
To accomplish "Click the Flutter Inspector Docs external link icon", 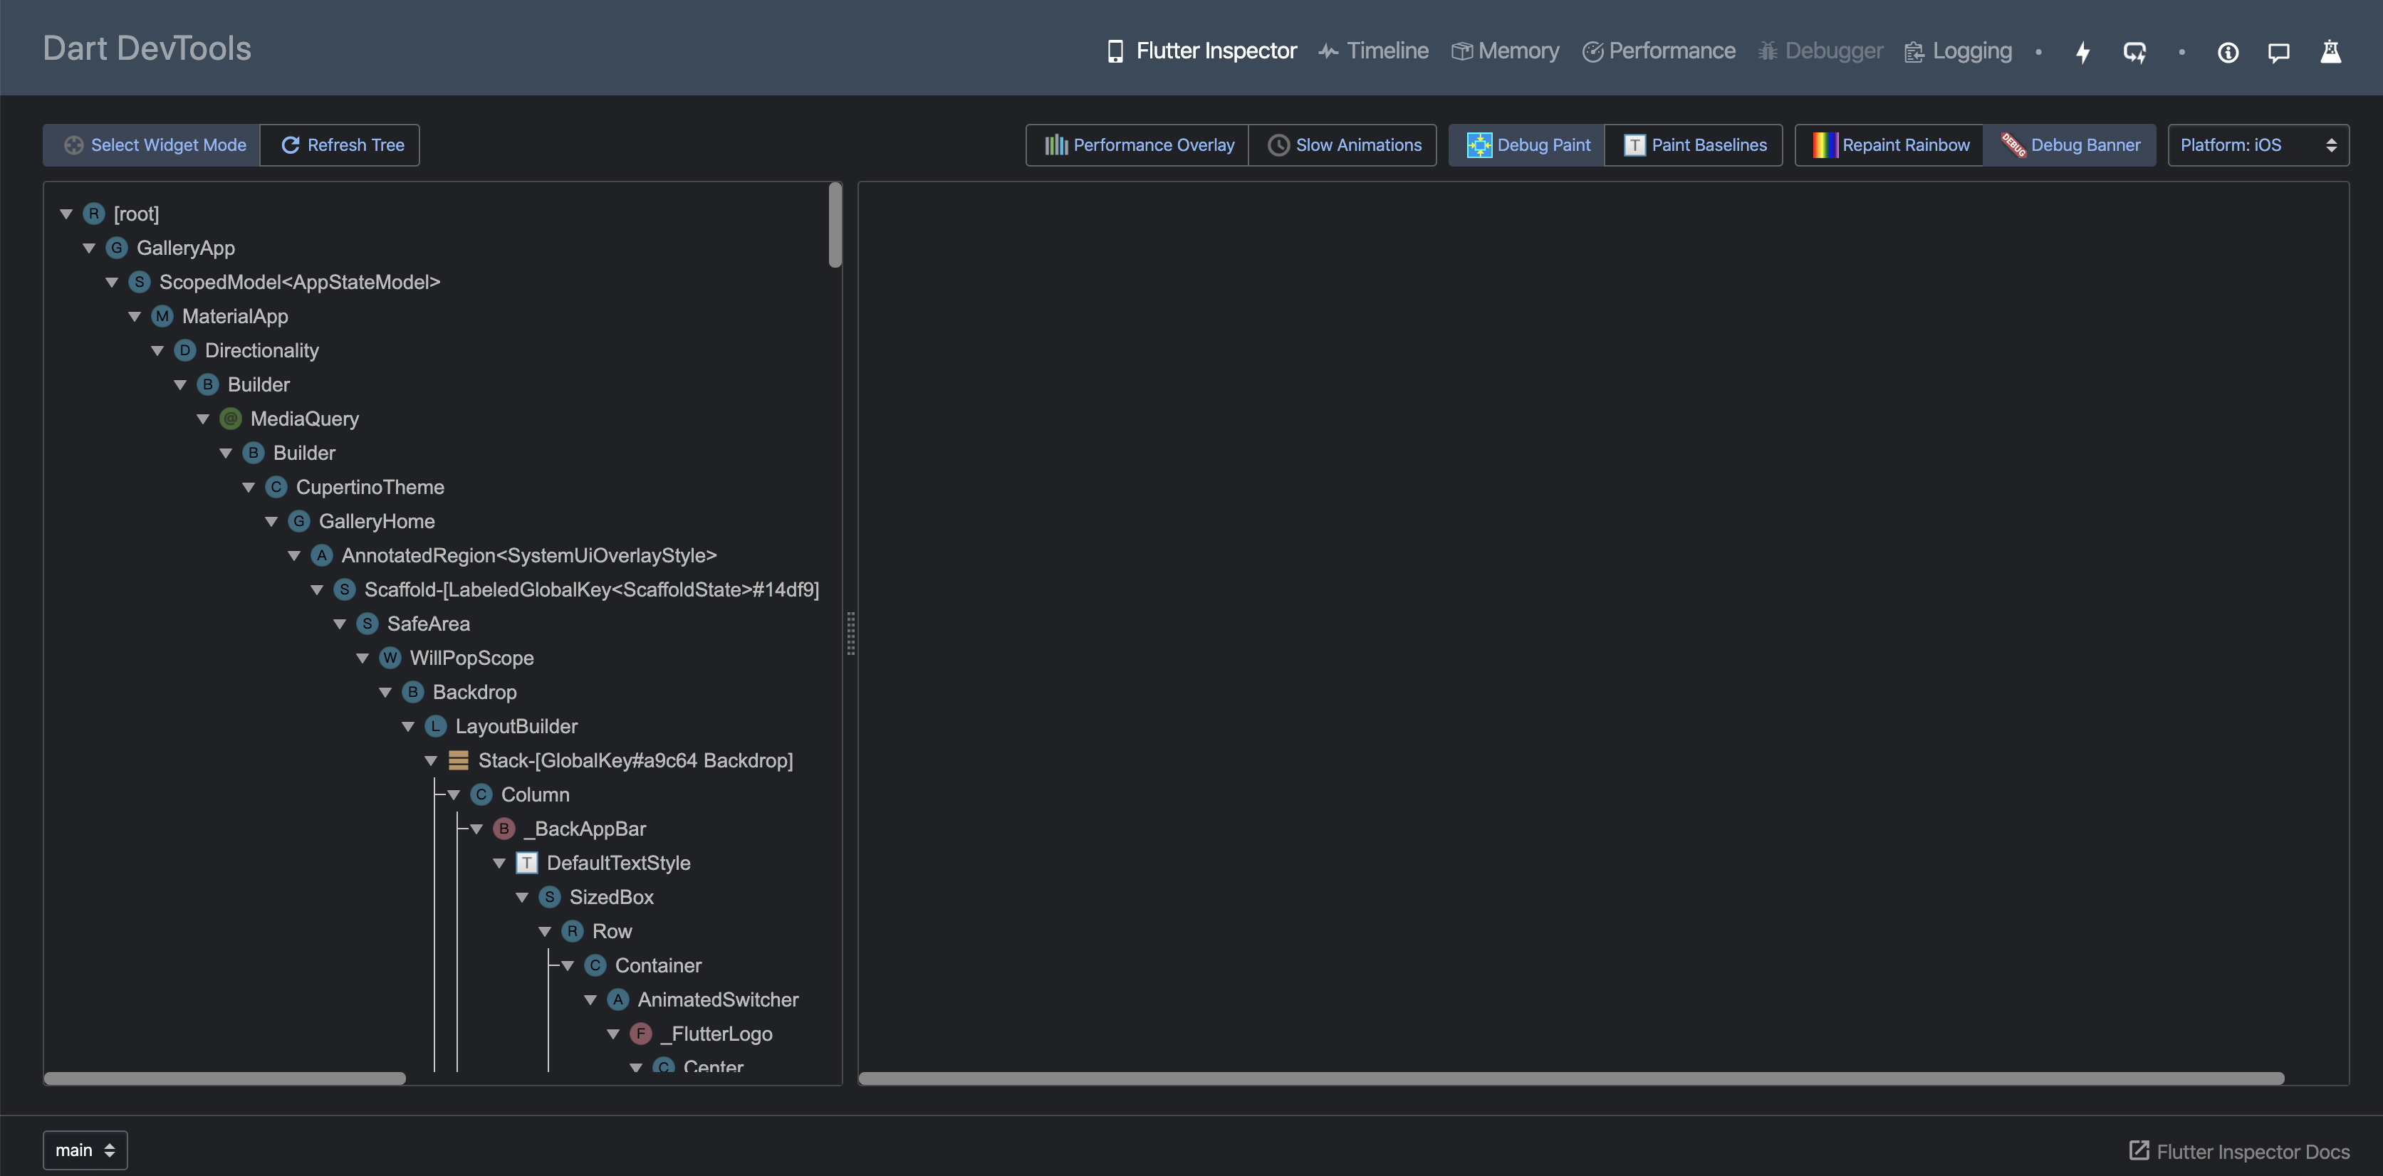I will (2139, 1150).
